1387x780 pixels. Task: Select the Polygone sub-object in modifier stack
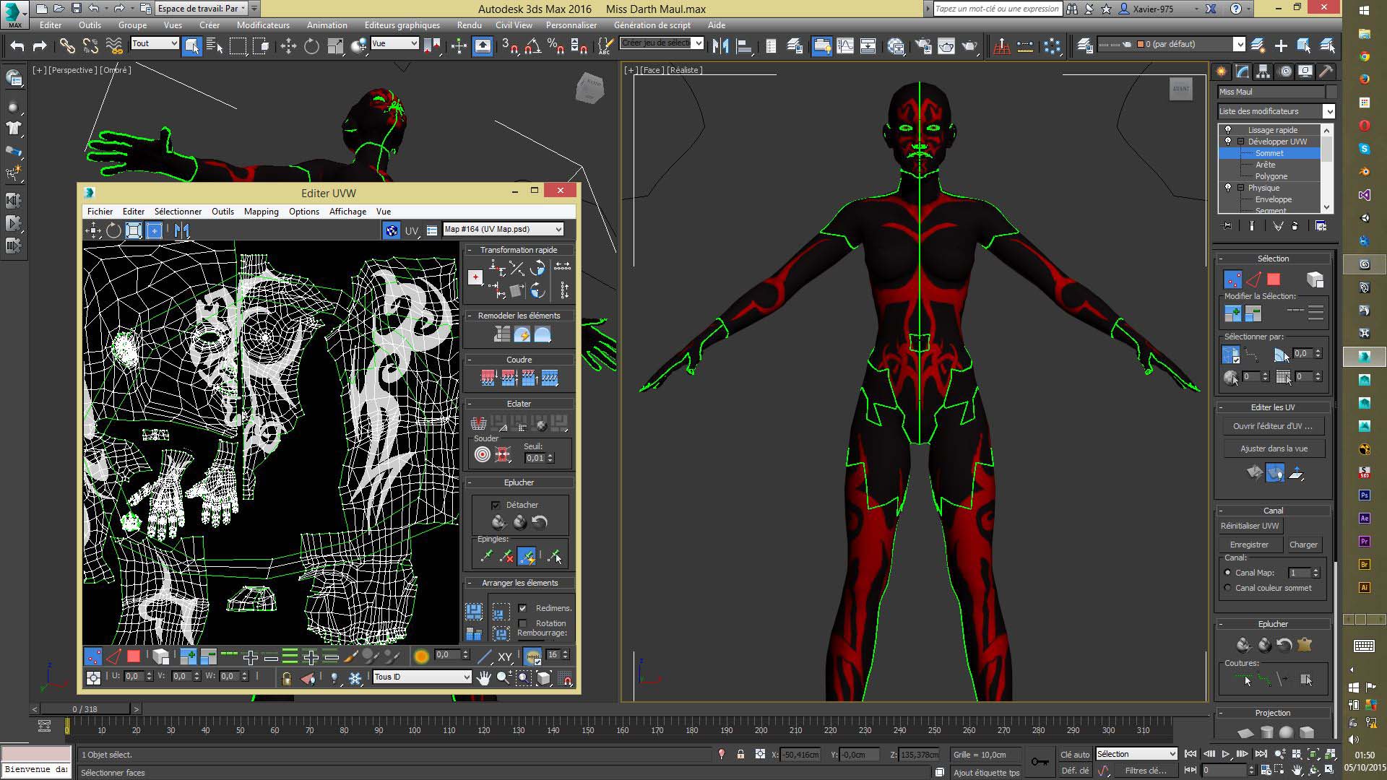(x=1271, y=176)
